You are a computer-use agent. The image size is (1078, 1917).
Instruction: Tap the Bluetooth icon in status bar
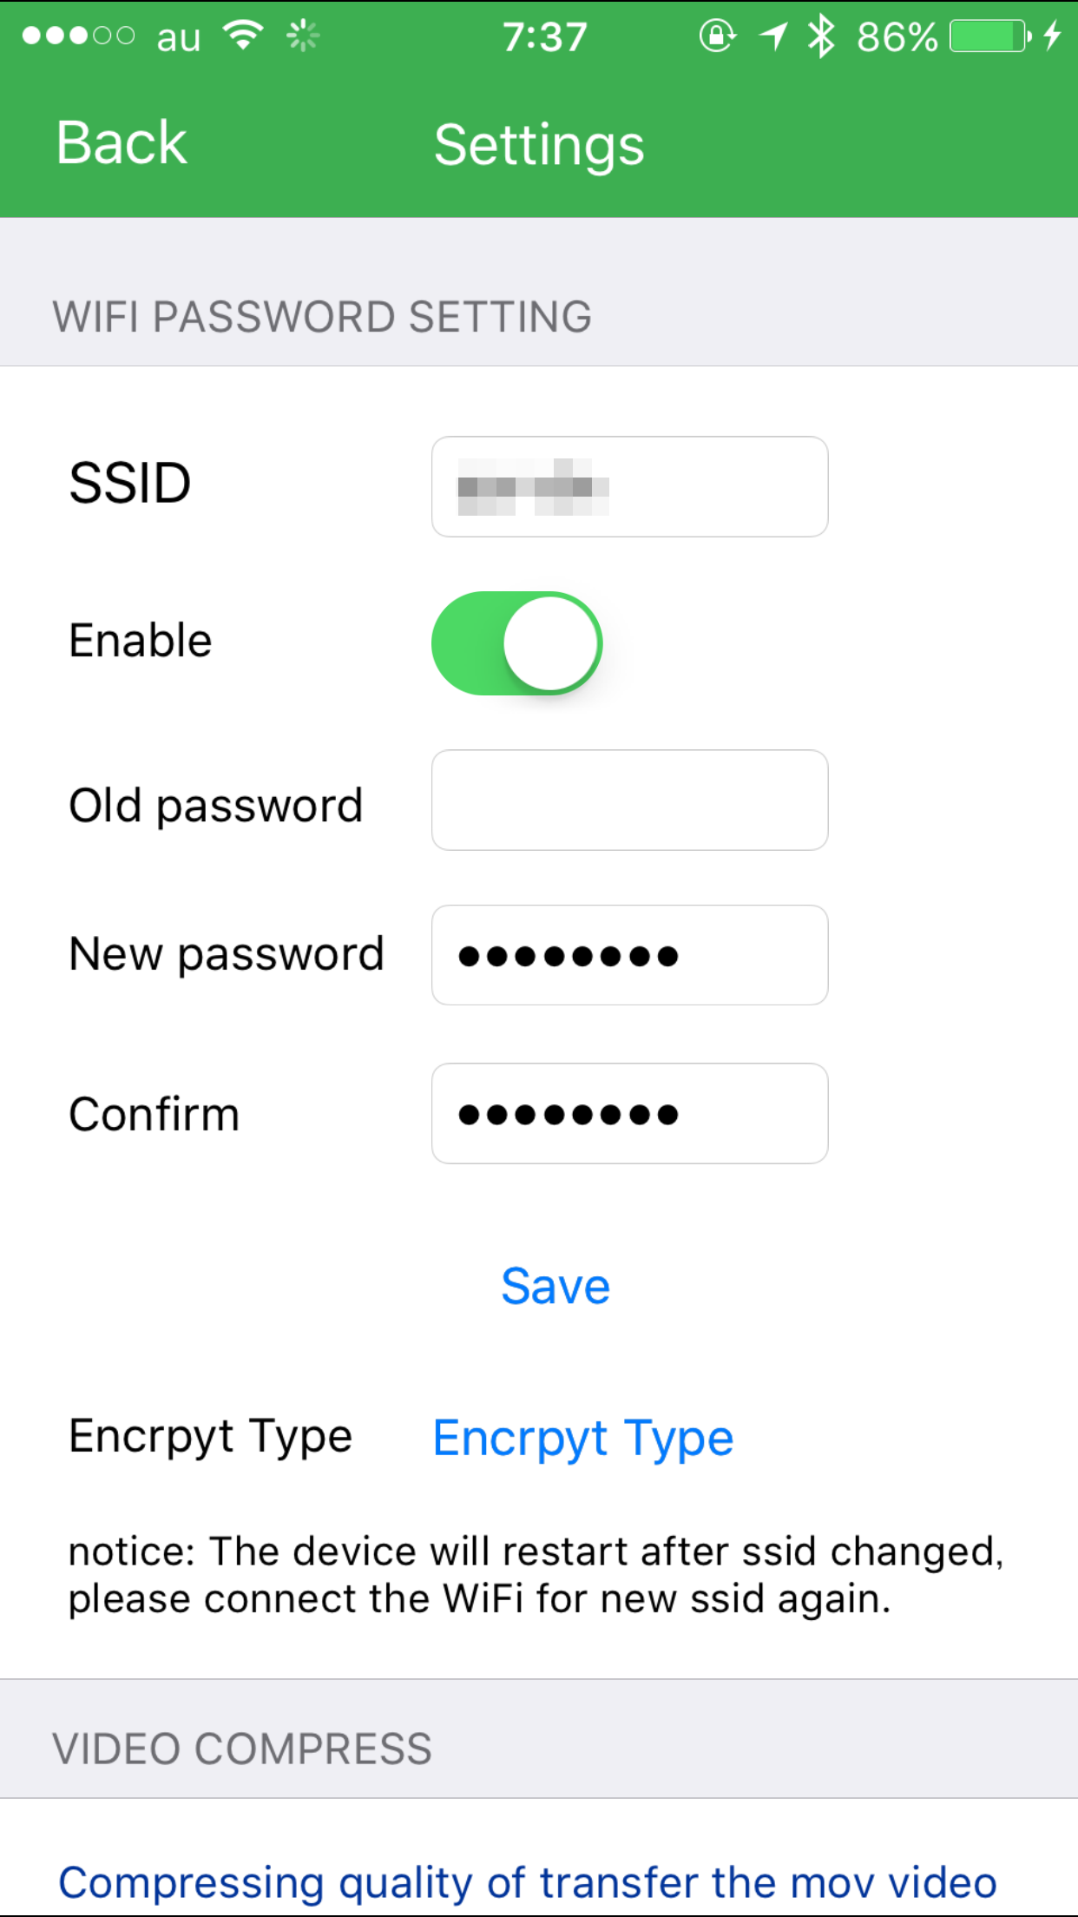tap(820, 36)
